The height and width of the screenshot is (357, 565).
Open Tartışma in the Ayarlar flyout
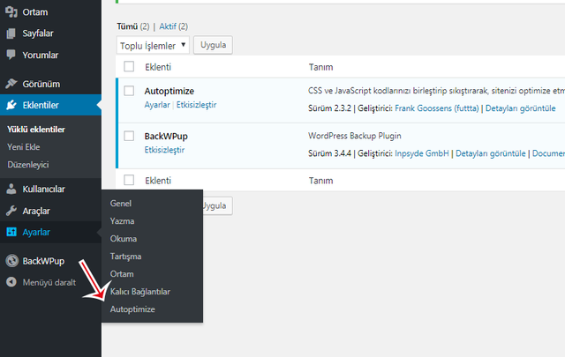tap(125, 257)
